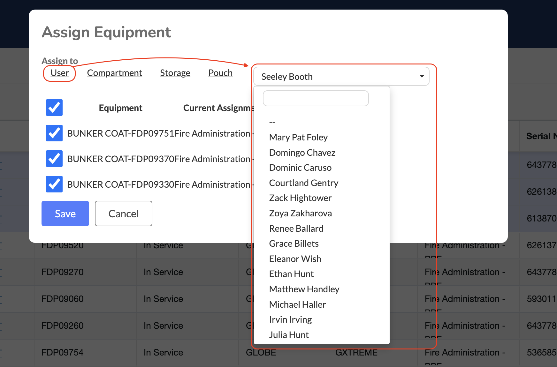Viewport: 557px width, 367px height.
Task: Switch to Compartment assign option
Action: coord(114,73)
